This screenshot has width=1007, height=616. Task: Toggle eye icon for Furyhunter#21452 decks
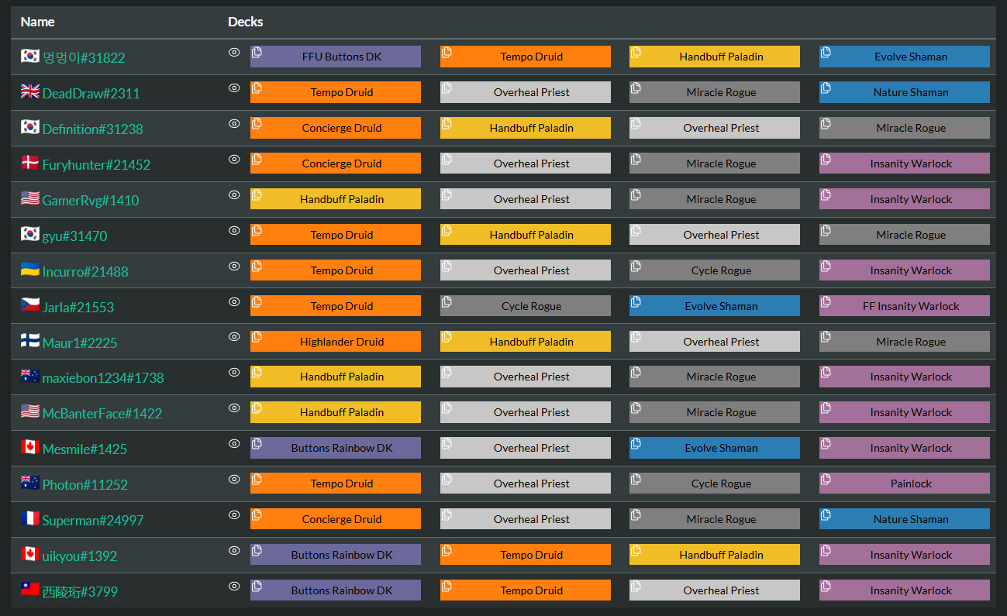[x=234, y=160]
